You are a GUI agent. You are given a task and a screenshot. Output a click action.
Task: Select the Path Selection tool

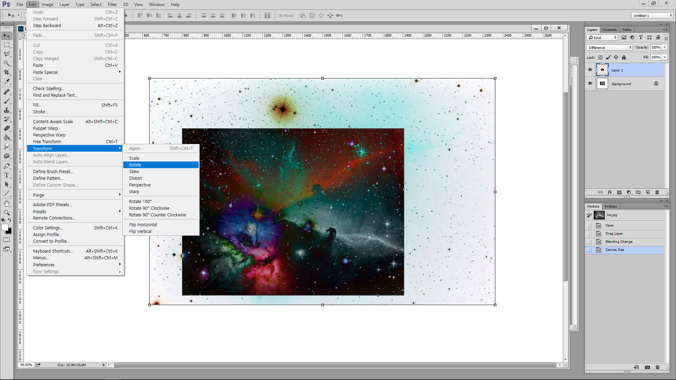click(7, 184)
